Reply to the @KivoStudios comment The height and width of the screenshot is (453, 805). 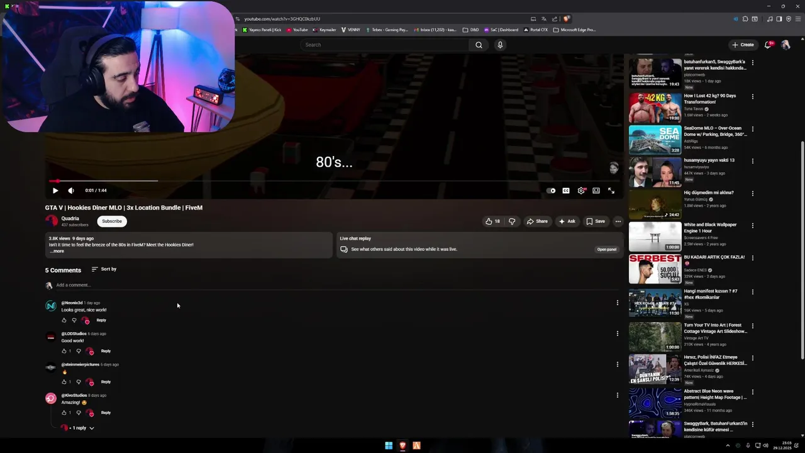(x=106, y=413)
